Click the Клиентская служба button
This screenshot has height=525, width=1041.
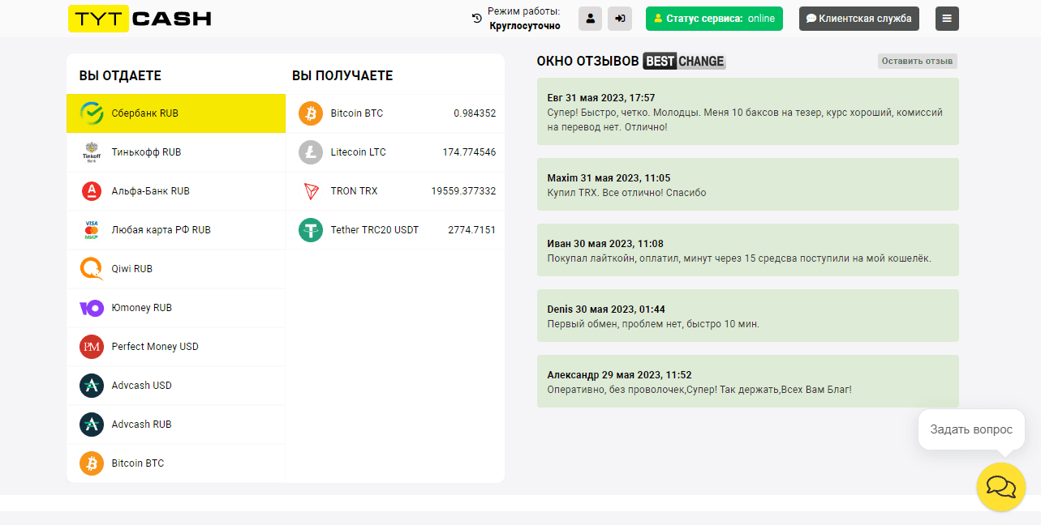[858, 19]
